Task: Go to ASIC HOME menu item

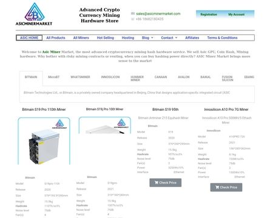Action: pyautogui.click(x=29, y=38)
